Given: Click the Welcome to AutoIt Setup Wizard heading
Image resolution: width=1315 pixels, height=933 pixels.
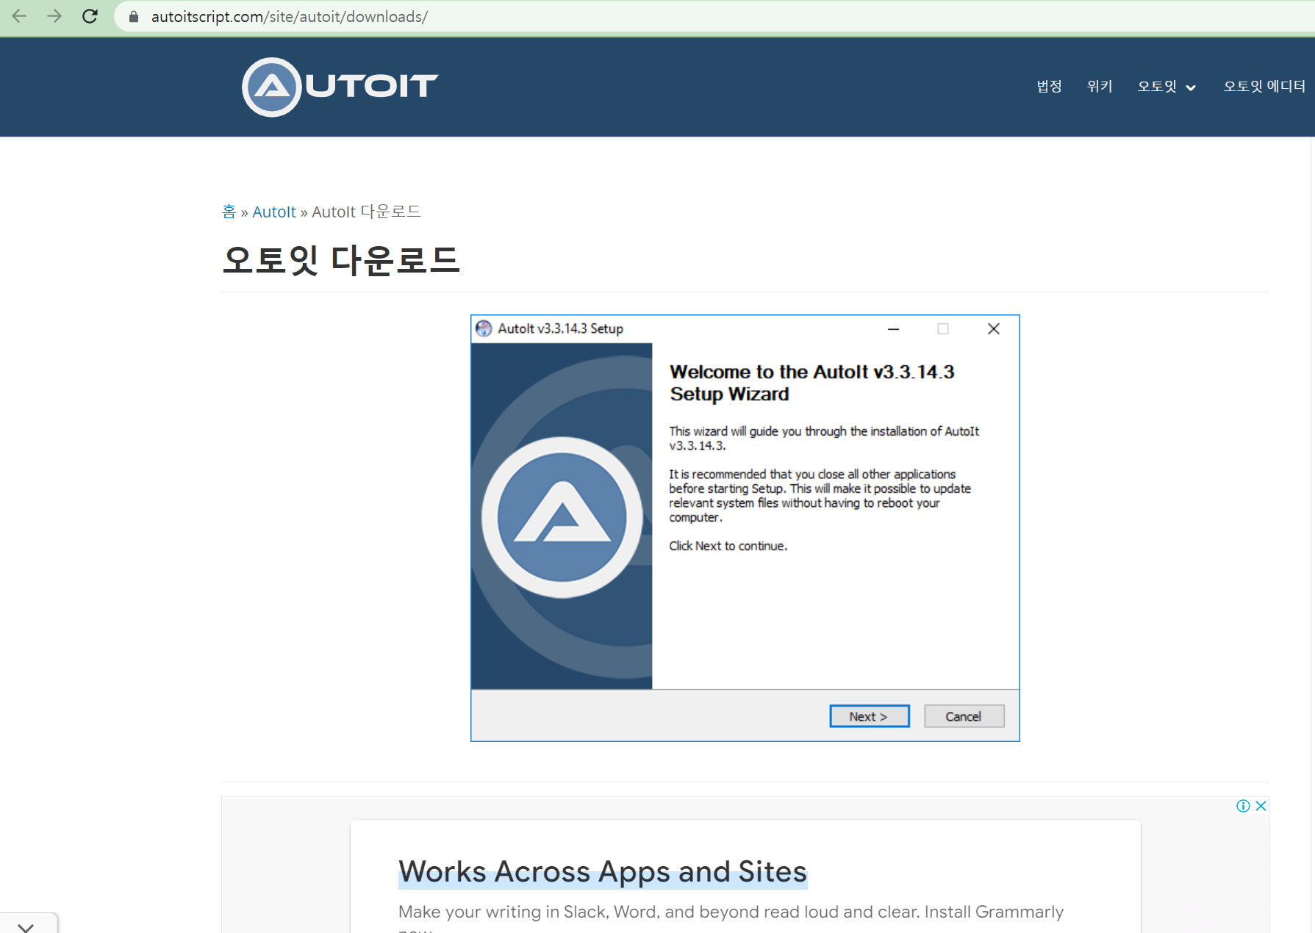Looking at the screenshot, I should [x=812, y=383].
